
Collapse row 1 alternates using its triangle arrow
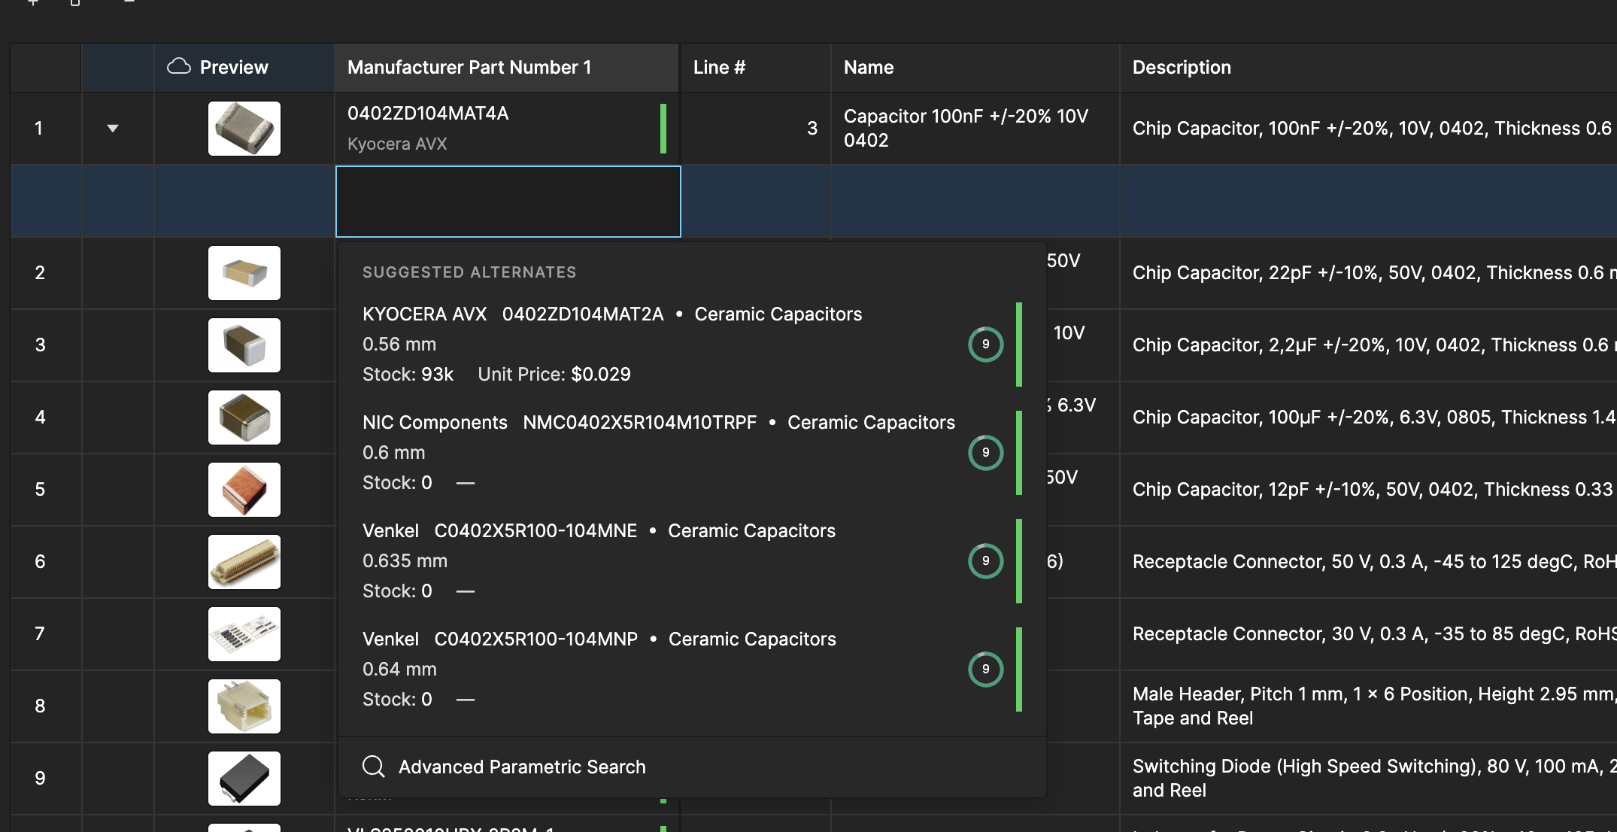[x=114, y=128]
